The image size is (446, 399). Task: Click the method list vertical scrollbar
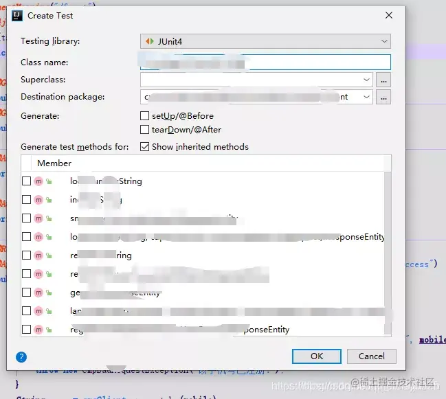coord(388,253)
